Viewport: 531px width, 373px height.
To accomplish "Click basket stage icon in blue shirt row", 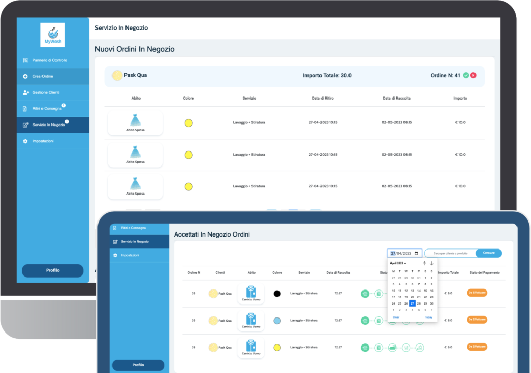I will pos(365,321).
